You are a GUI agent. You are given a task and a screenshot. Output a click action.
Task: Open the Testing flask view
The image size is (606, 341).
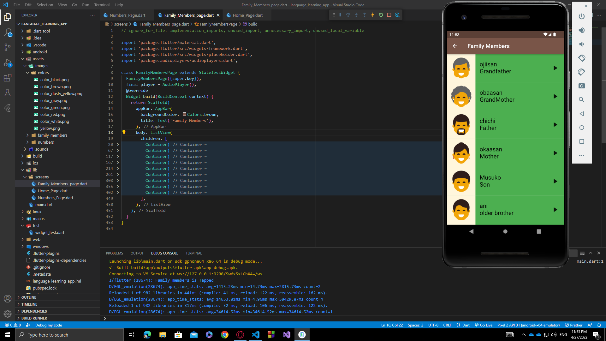tap(8, 93)
